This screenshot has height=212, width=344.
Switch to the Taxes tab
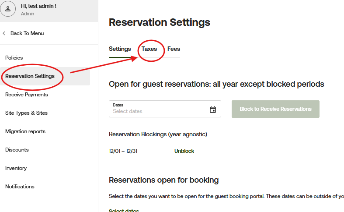[x=149, y=49]
